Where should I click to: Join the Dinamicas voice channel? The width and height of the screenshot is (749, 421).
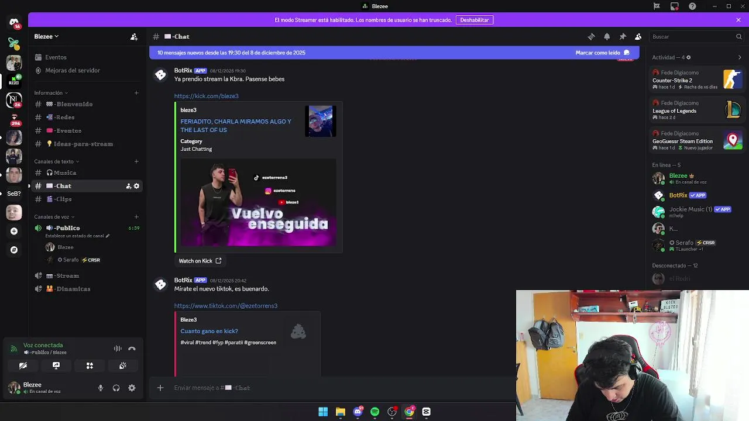pyautogui.click(x=87, y=289)
